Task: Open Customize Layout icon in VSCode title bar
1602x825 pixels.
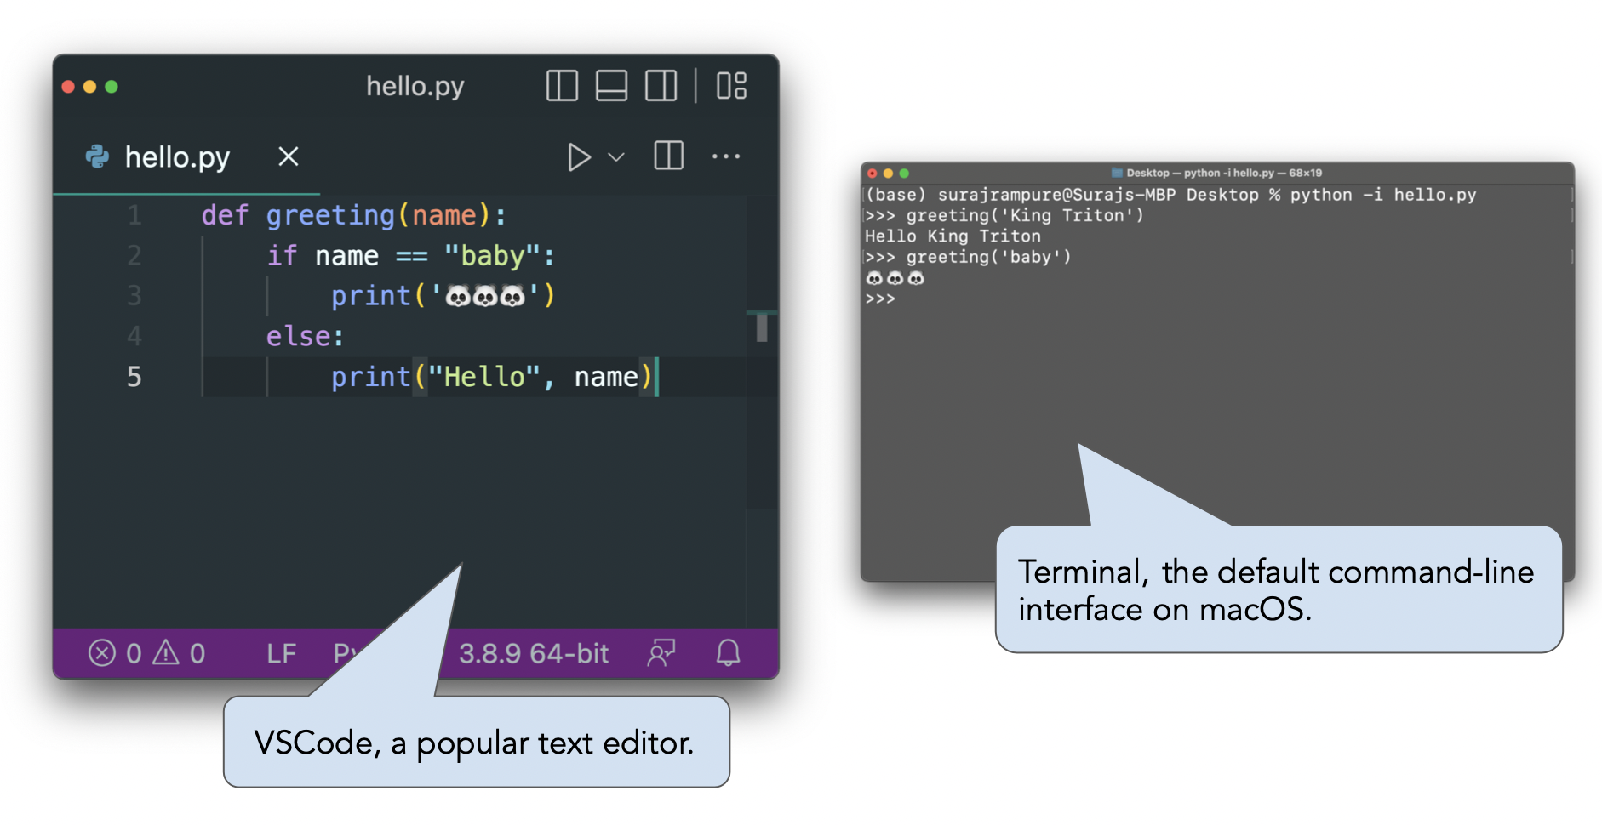Action: click(x=731, y=86)
